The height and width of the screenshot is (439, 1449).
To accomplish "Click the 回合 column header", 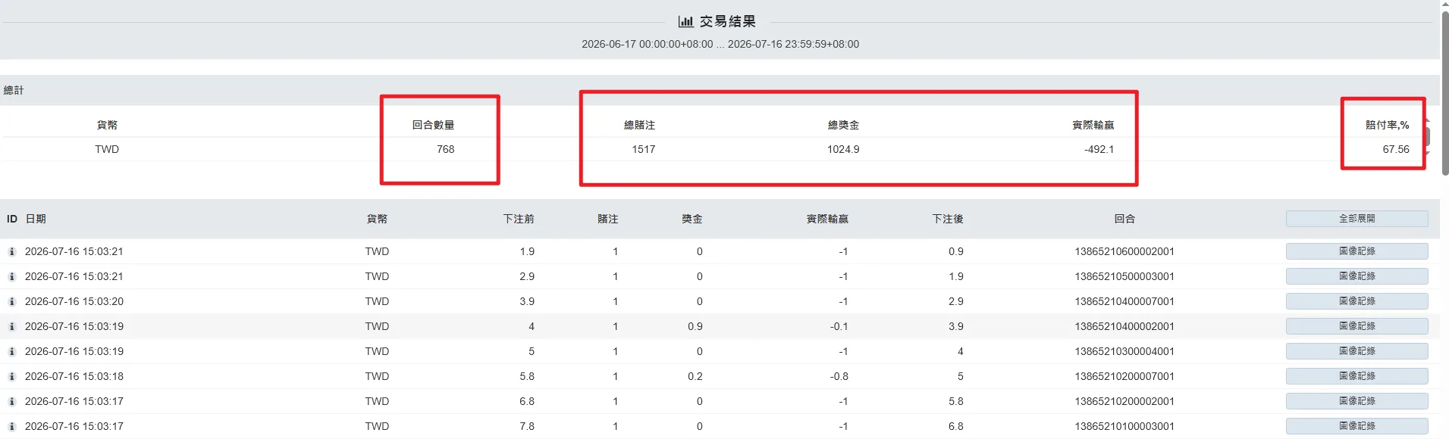I will [1124, 219].
